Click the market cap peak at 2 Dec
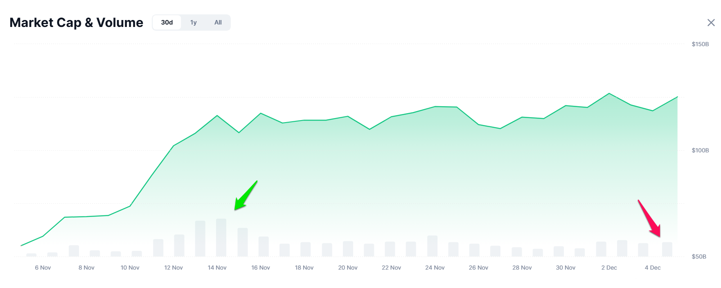 pos(609,94)
